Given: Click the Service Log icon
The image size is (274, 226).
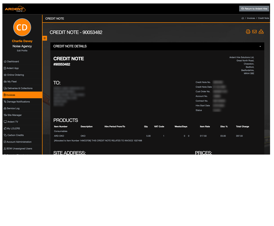Looking at the screenshot, I should tap(5, 108).
